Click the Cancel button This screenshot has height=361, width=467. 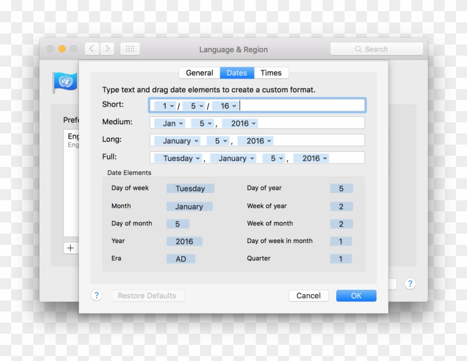pos(309,296)
